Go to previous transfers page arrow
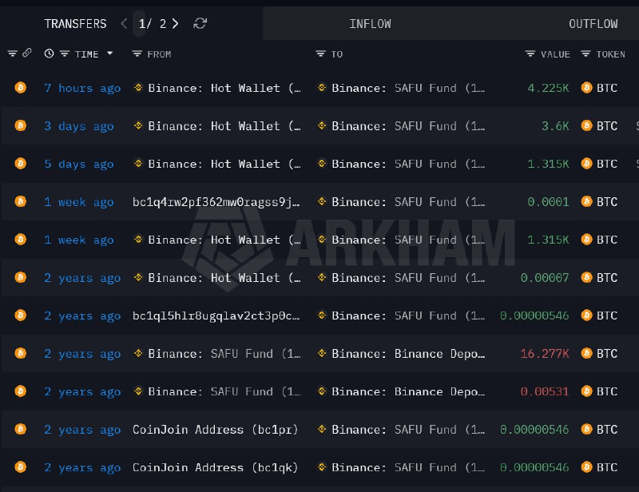The height and width of the screenshot is (492, 639). (125, 24)
